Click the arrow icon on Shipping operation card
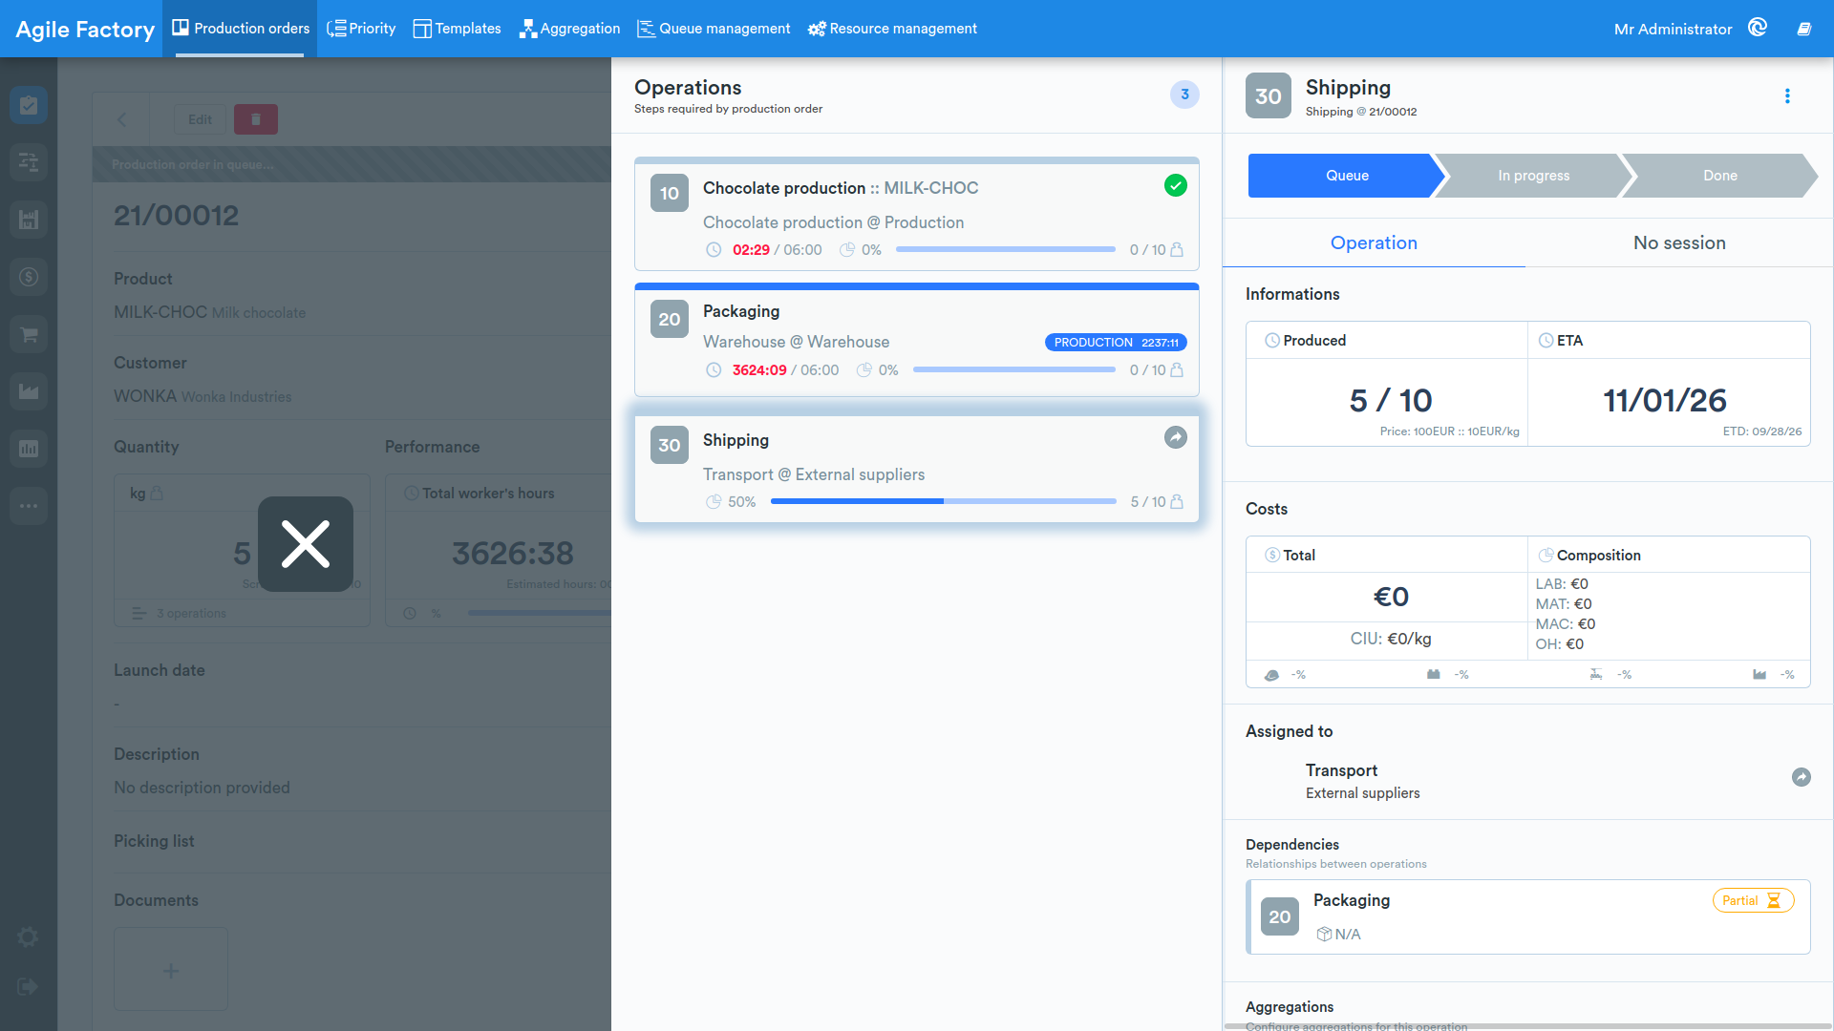The width and height of the screenshot is (1834, 1031). point(1176,437)
